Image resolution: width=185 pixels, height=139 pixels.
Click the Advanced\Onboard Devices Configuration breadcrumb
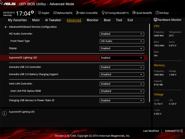tap(33, 27)
